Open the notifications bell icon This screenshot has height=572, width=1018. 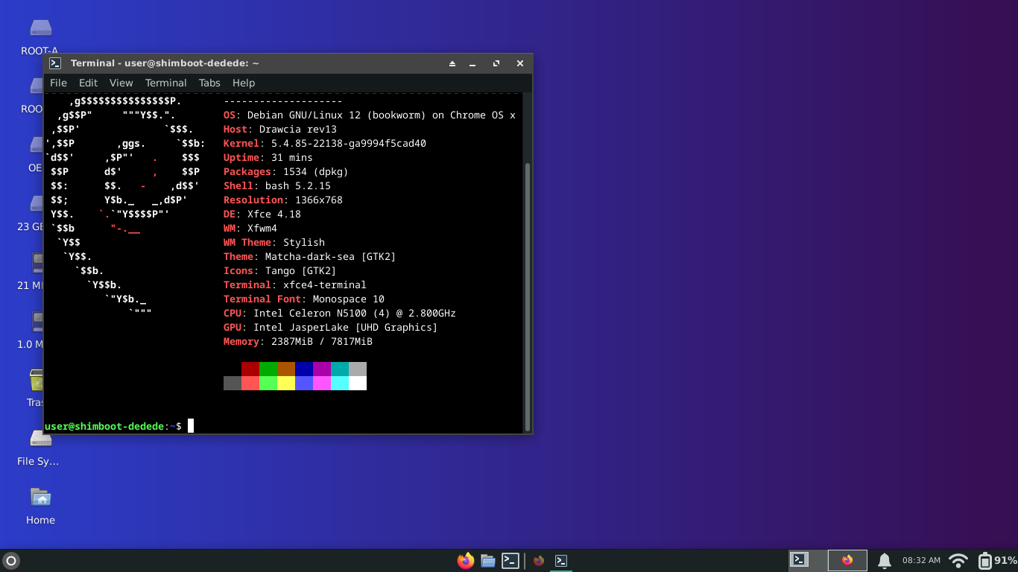point(884,561)
